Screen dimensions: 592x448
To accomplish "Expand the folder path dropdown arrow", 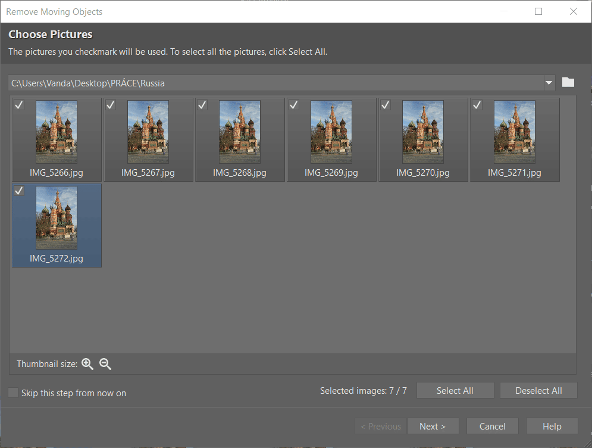I will [x=549, y=83].
